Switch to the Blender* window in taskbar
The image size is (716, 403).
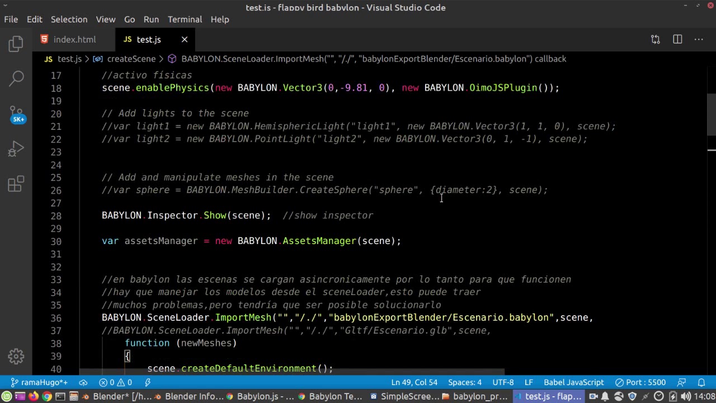(116, 397)
